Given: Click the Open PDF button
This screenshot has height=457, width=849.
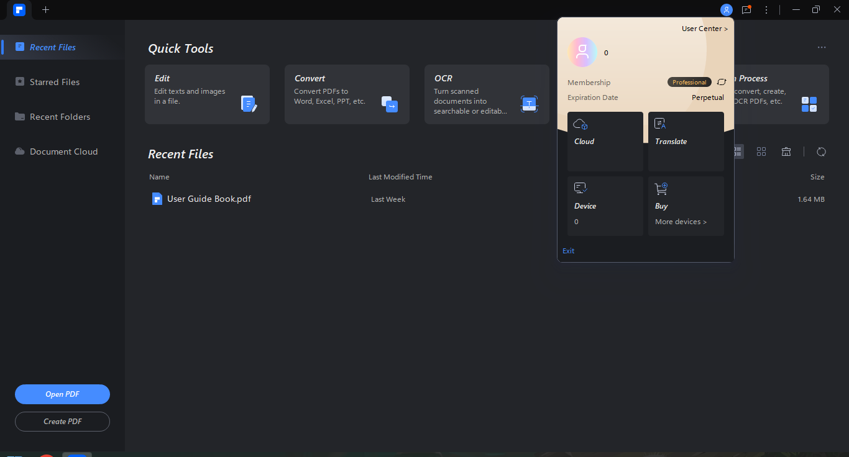Looking at the screenshot, I should coord(62,394).
